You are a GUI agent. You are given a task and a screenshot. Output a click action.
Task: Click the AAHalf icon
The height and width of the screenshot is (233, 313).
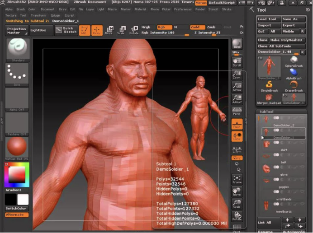(x=237, y=99)
